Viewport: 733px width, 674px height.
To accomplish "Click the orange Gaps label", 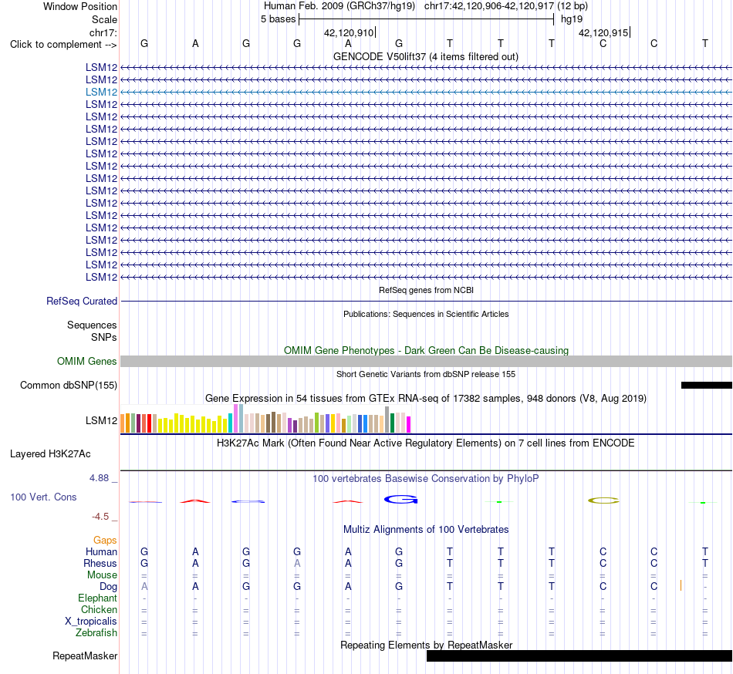I will pos(105,541).
